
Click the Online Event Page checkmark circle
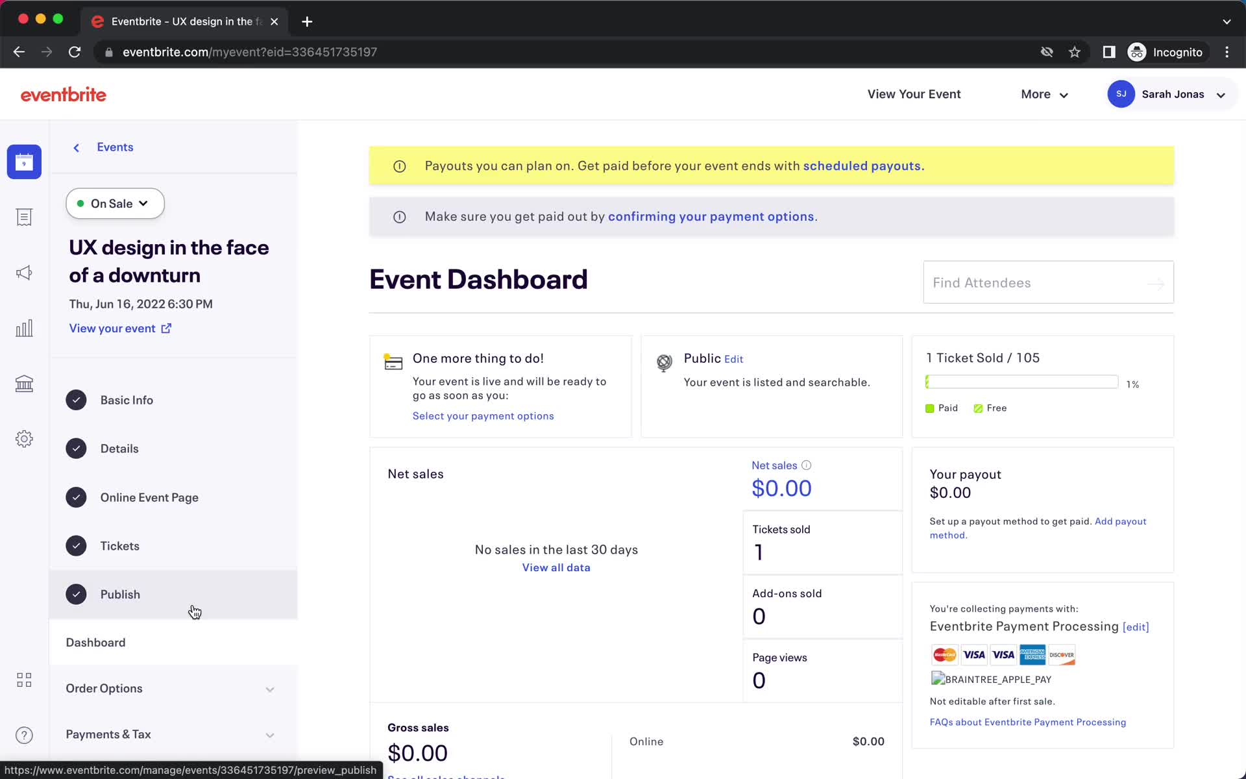pos(76,497)
